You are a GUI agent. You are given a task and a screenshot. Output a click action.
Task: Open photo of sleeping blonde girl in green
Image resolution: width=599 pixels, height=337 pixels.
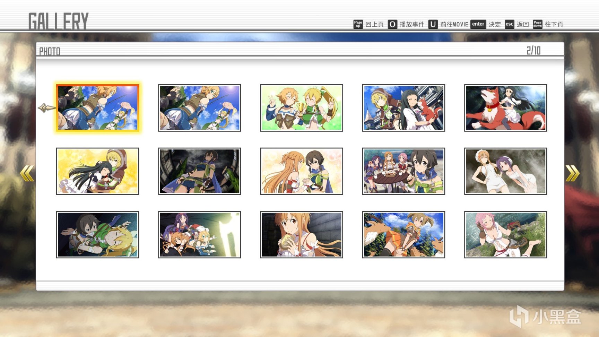point(98,235)
